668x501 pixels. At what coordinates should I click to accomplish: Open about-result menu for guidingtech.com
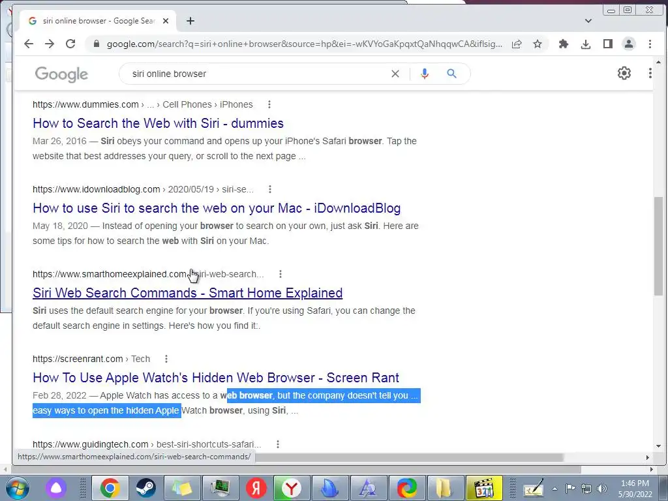278,444
